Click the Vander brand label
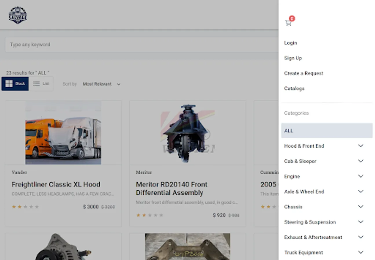375x260 pixels. coord(19,172)
